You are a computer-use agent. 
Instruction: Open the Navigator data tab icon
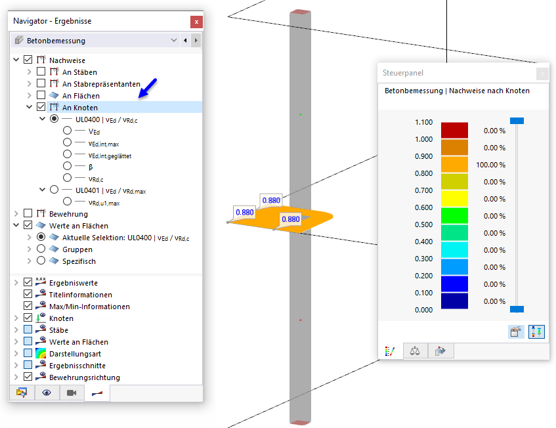[x=22, y=393]
